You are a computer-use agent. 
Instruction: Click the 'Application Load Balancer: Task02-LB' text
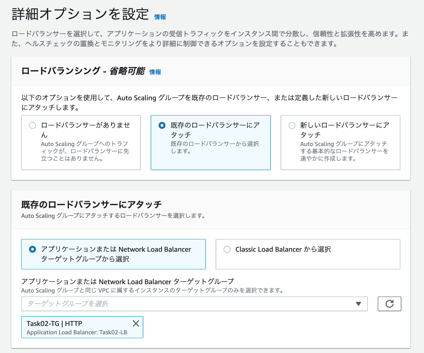(77, 333)
